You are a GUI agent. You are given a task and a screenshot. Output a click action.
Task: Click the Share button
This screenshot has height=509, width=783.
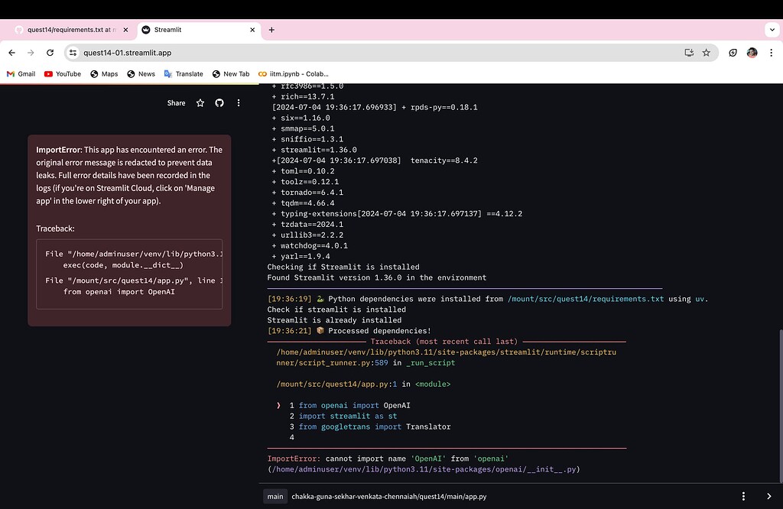[176, 102]
